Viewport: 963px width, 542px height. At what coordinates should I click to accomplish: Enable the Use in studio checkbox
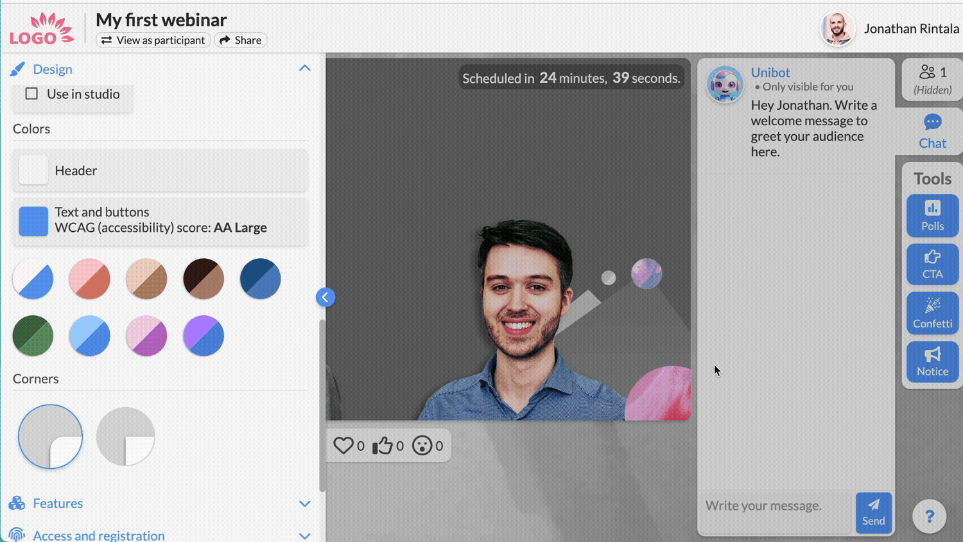[x=31, y=94]
